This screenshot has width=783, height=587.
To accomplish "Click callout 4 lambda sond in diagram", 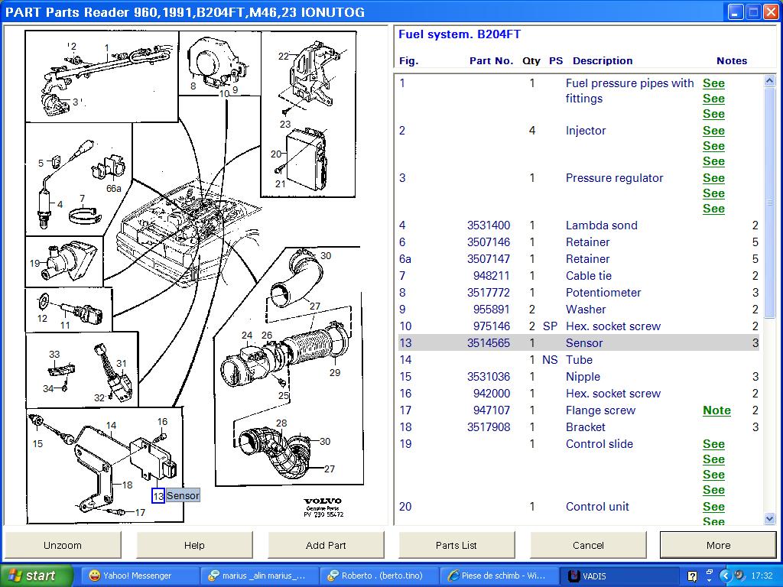I will point(60,204).
